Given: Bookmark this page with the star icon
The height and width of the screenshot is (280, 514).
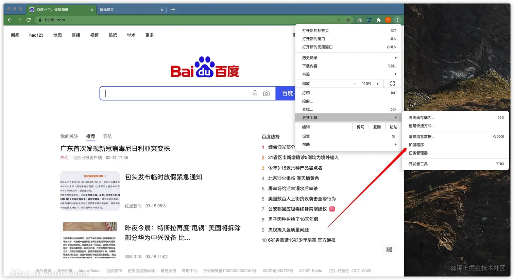Looking at the screenshot, I should click(x=348, y=20).
